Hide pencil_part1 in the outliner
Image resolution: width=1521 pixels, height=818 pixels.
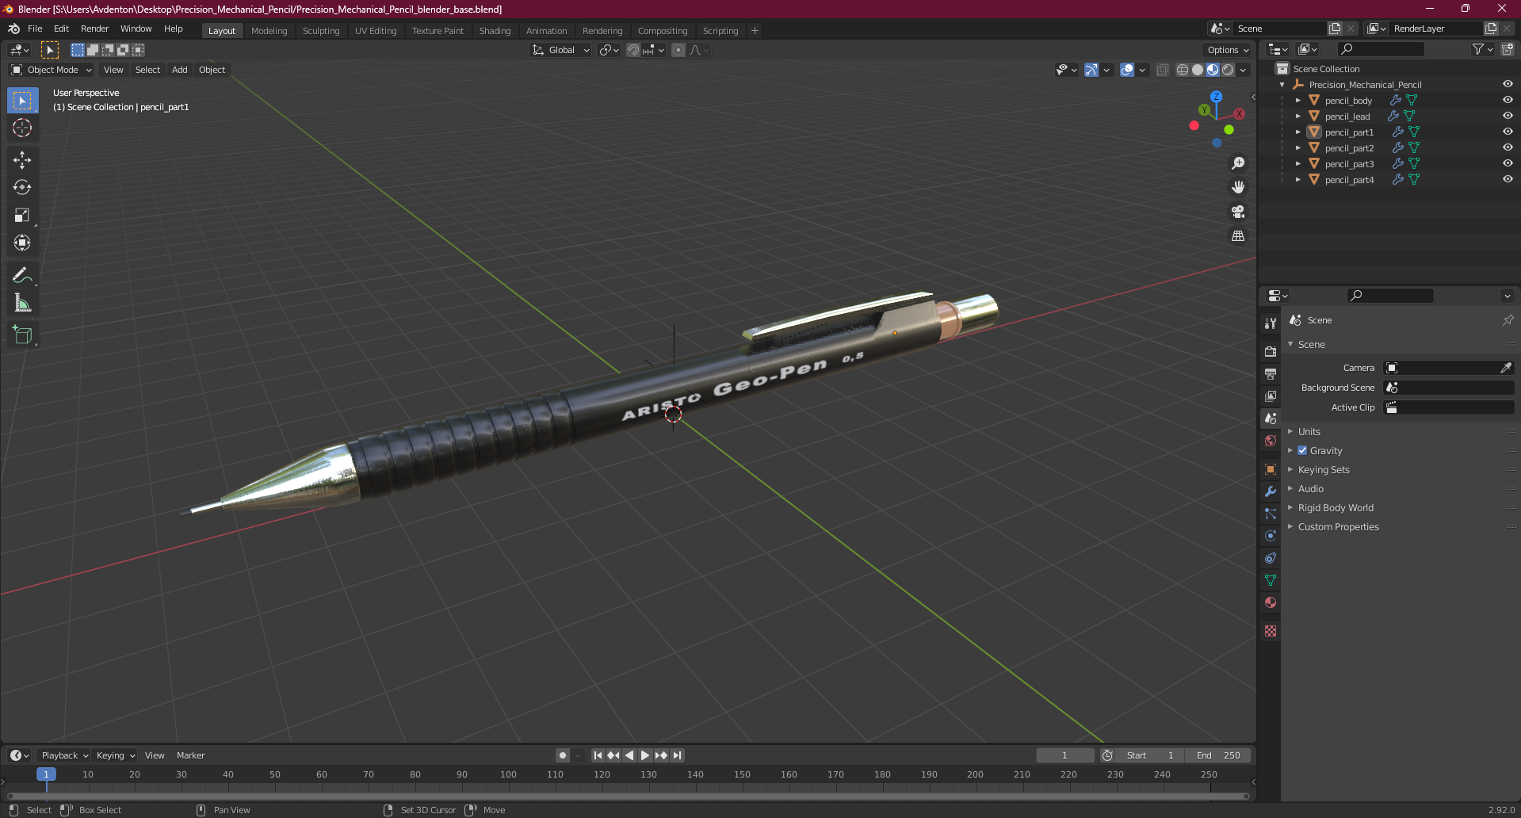tap(1508, 132)
